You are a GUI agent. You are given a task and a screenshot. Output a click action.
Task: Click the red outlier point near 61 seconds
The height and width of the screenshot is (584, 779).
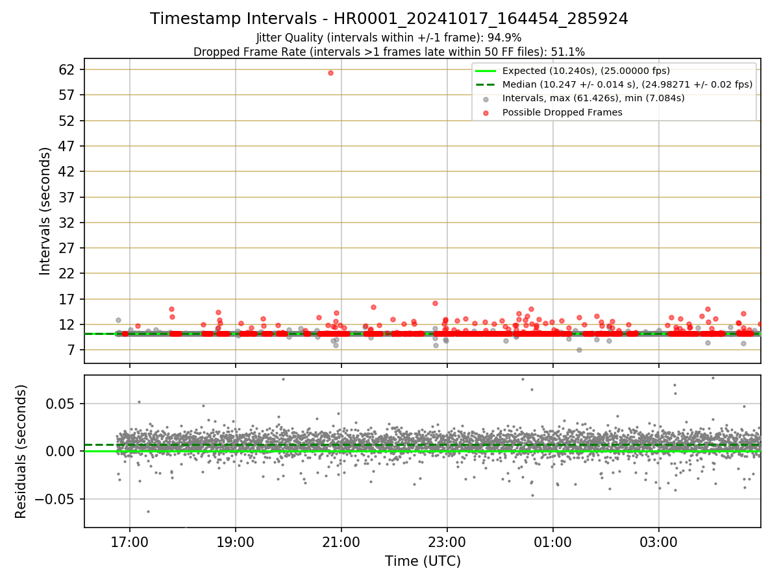[330, 73]
